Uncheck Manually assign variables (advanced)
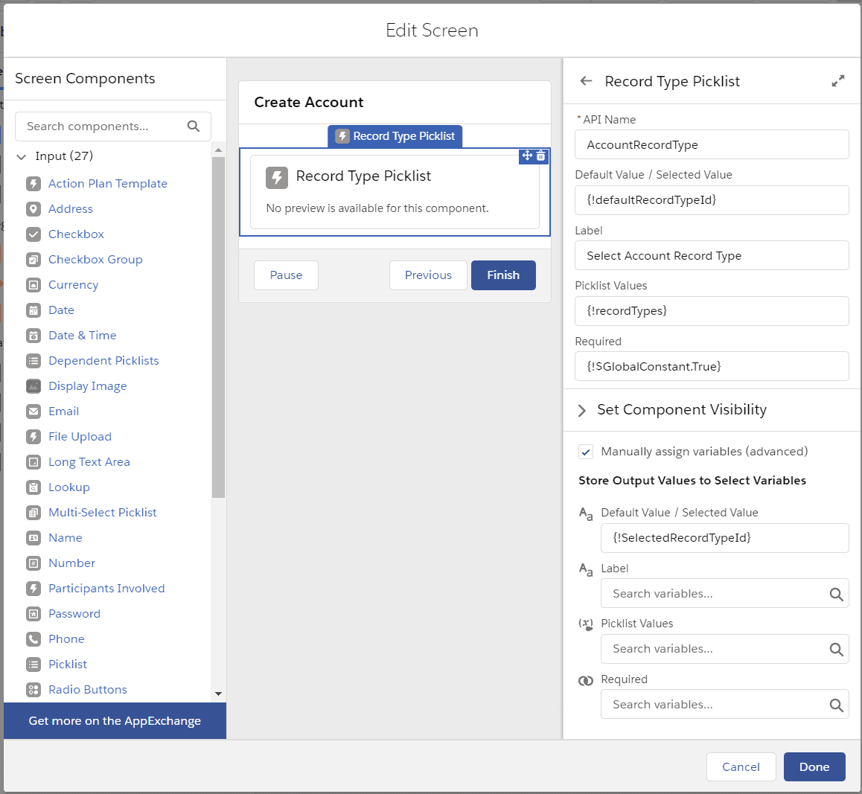This screenshot has width=862, height=794. [x=586, y=451]
